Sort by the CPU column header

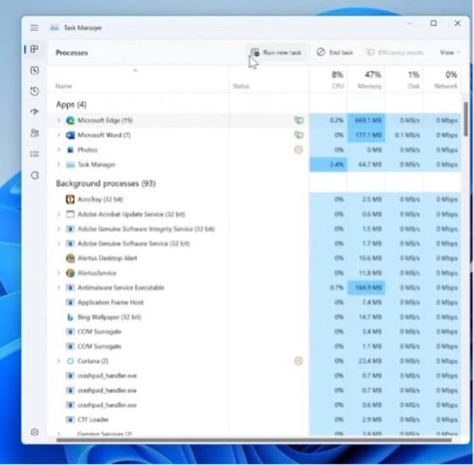[337, 87]
